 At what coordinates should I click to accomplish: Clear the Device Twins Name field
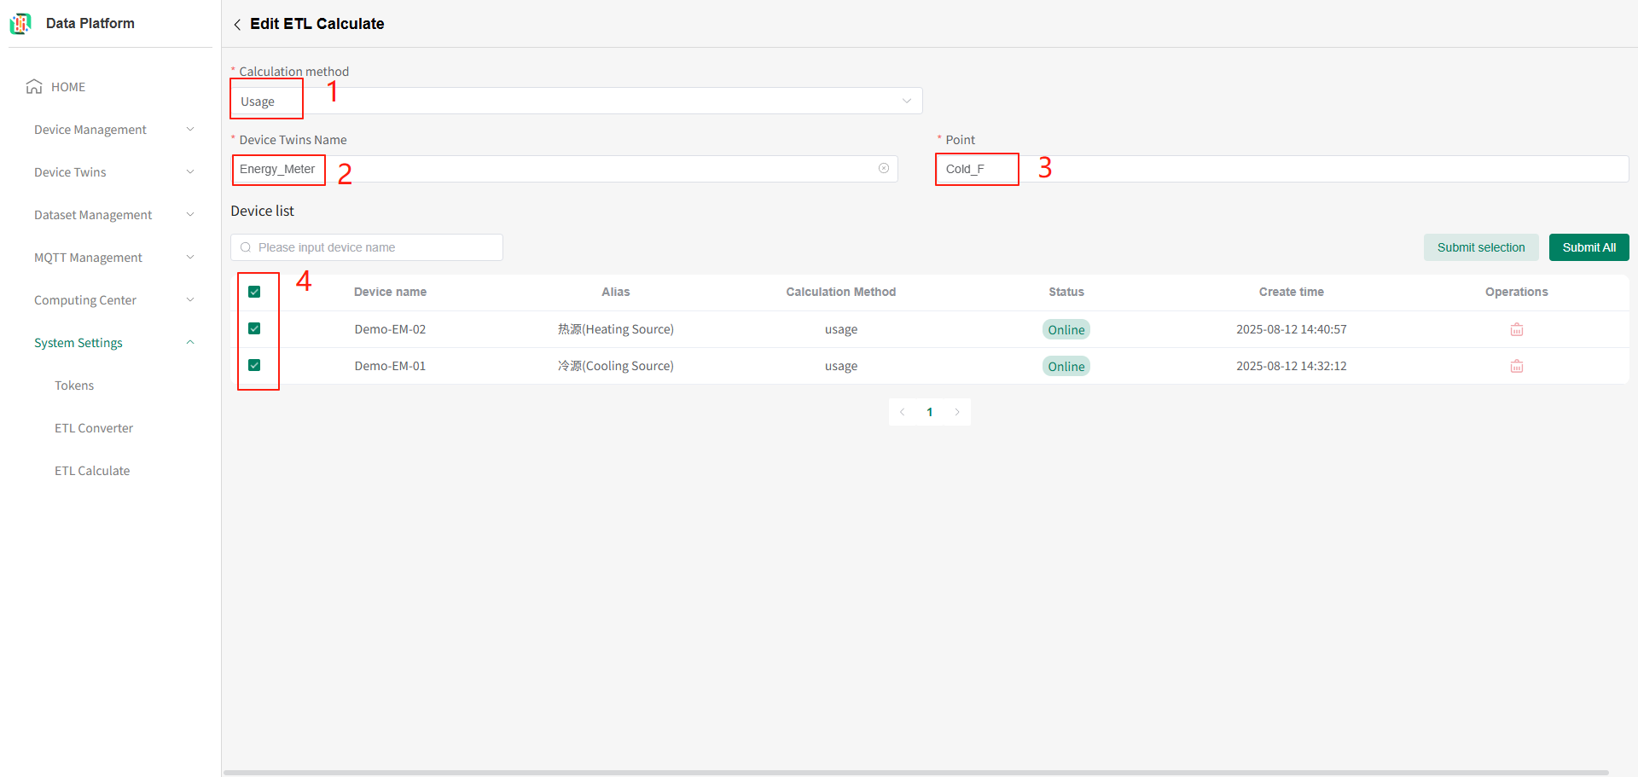(883, 169)
